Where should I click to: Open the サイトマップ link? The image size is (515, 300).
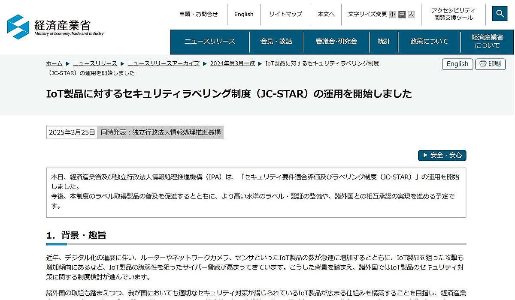click(x=285, y=14)
